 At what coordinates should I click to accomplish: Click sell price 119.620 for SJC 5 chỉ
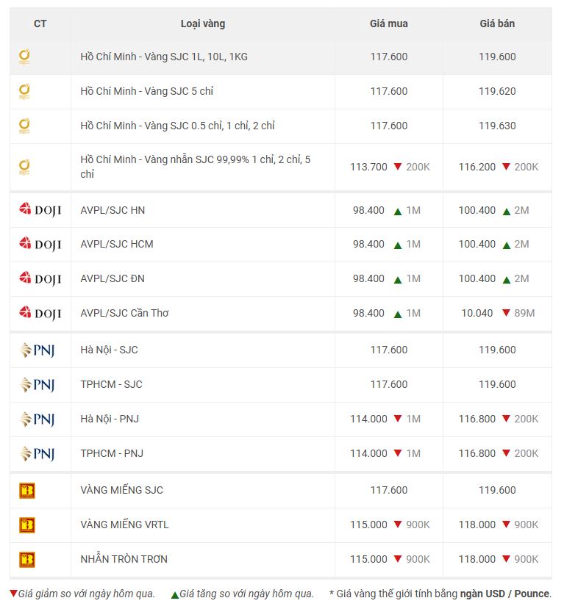point(497,91)
